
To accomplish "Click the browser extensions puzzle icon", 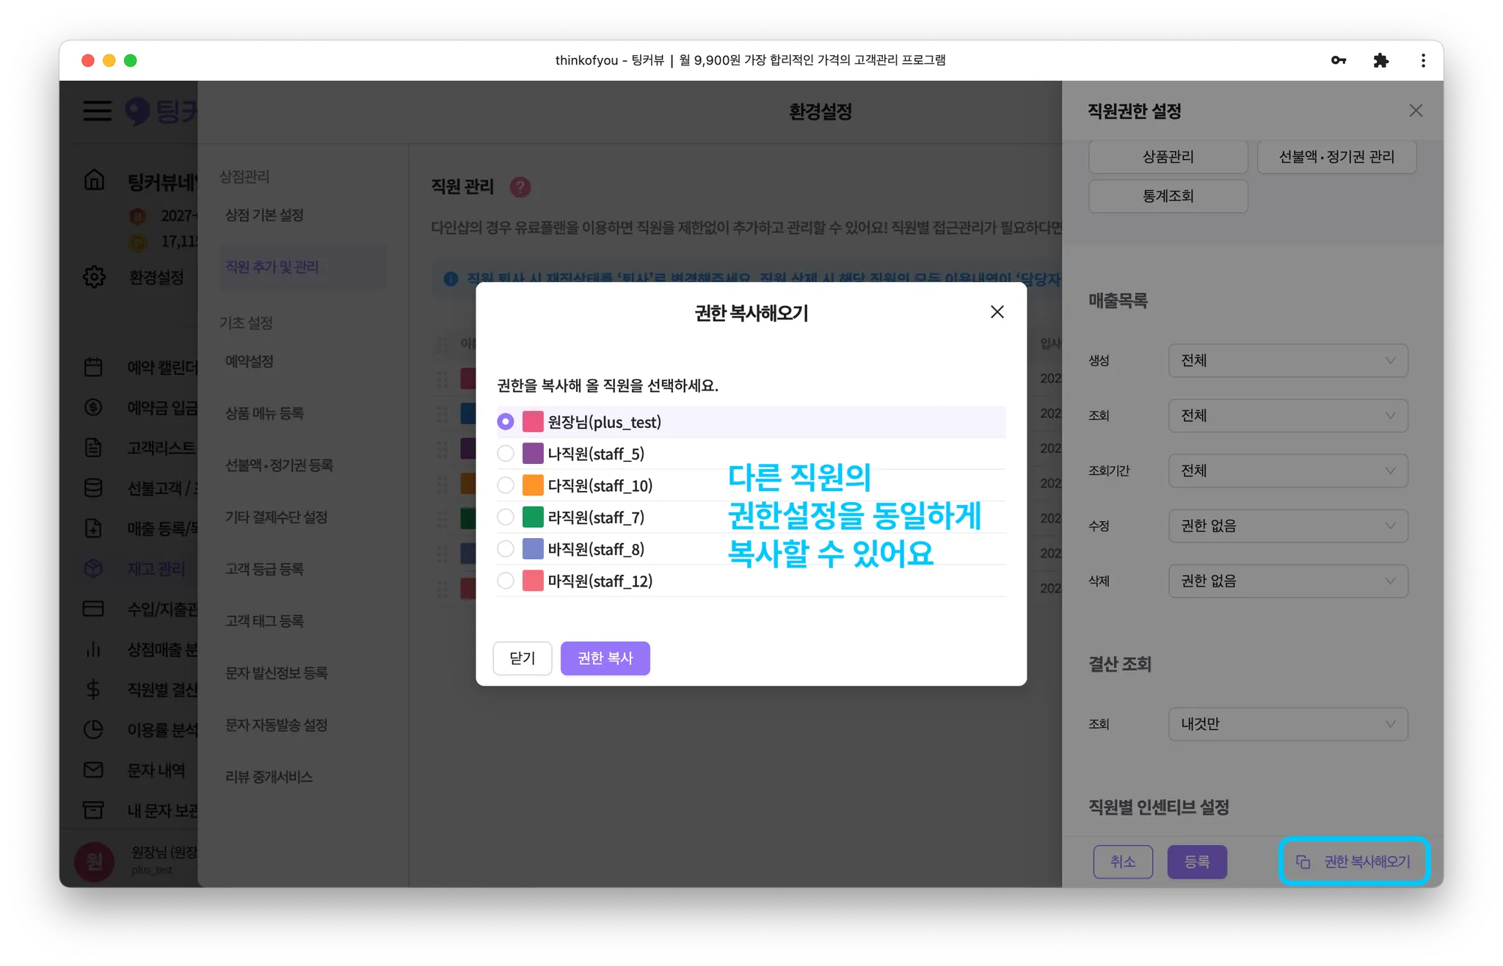I will (1380, 60).
